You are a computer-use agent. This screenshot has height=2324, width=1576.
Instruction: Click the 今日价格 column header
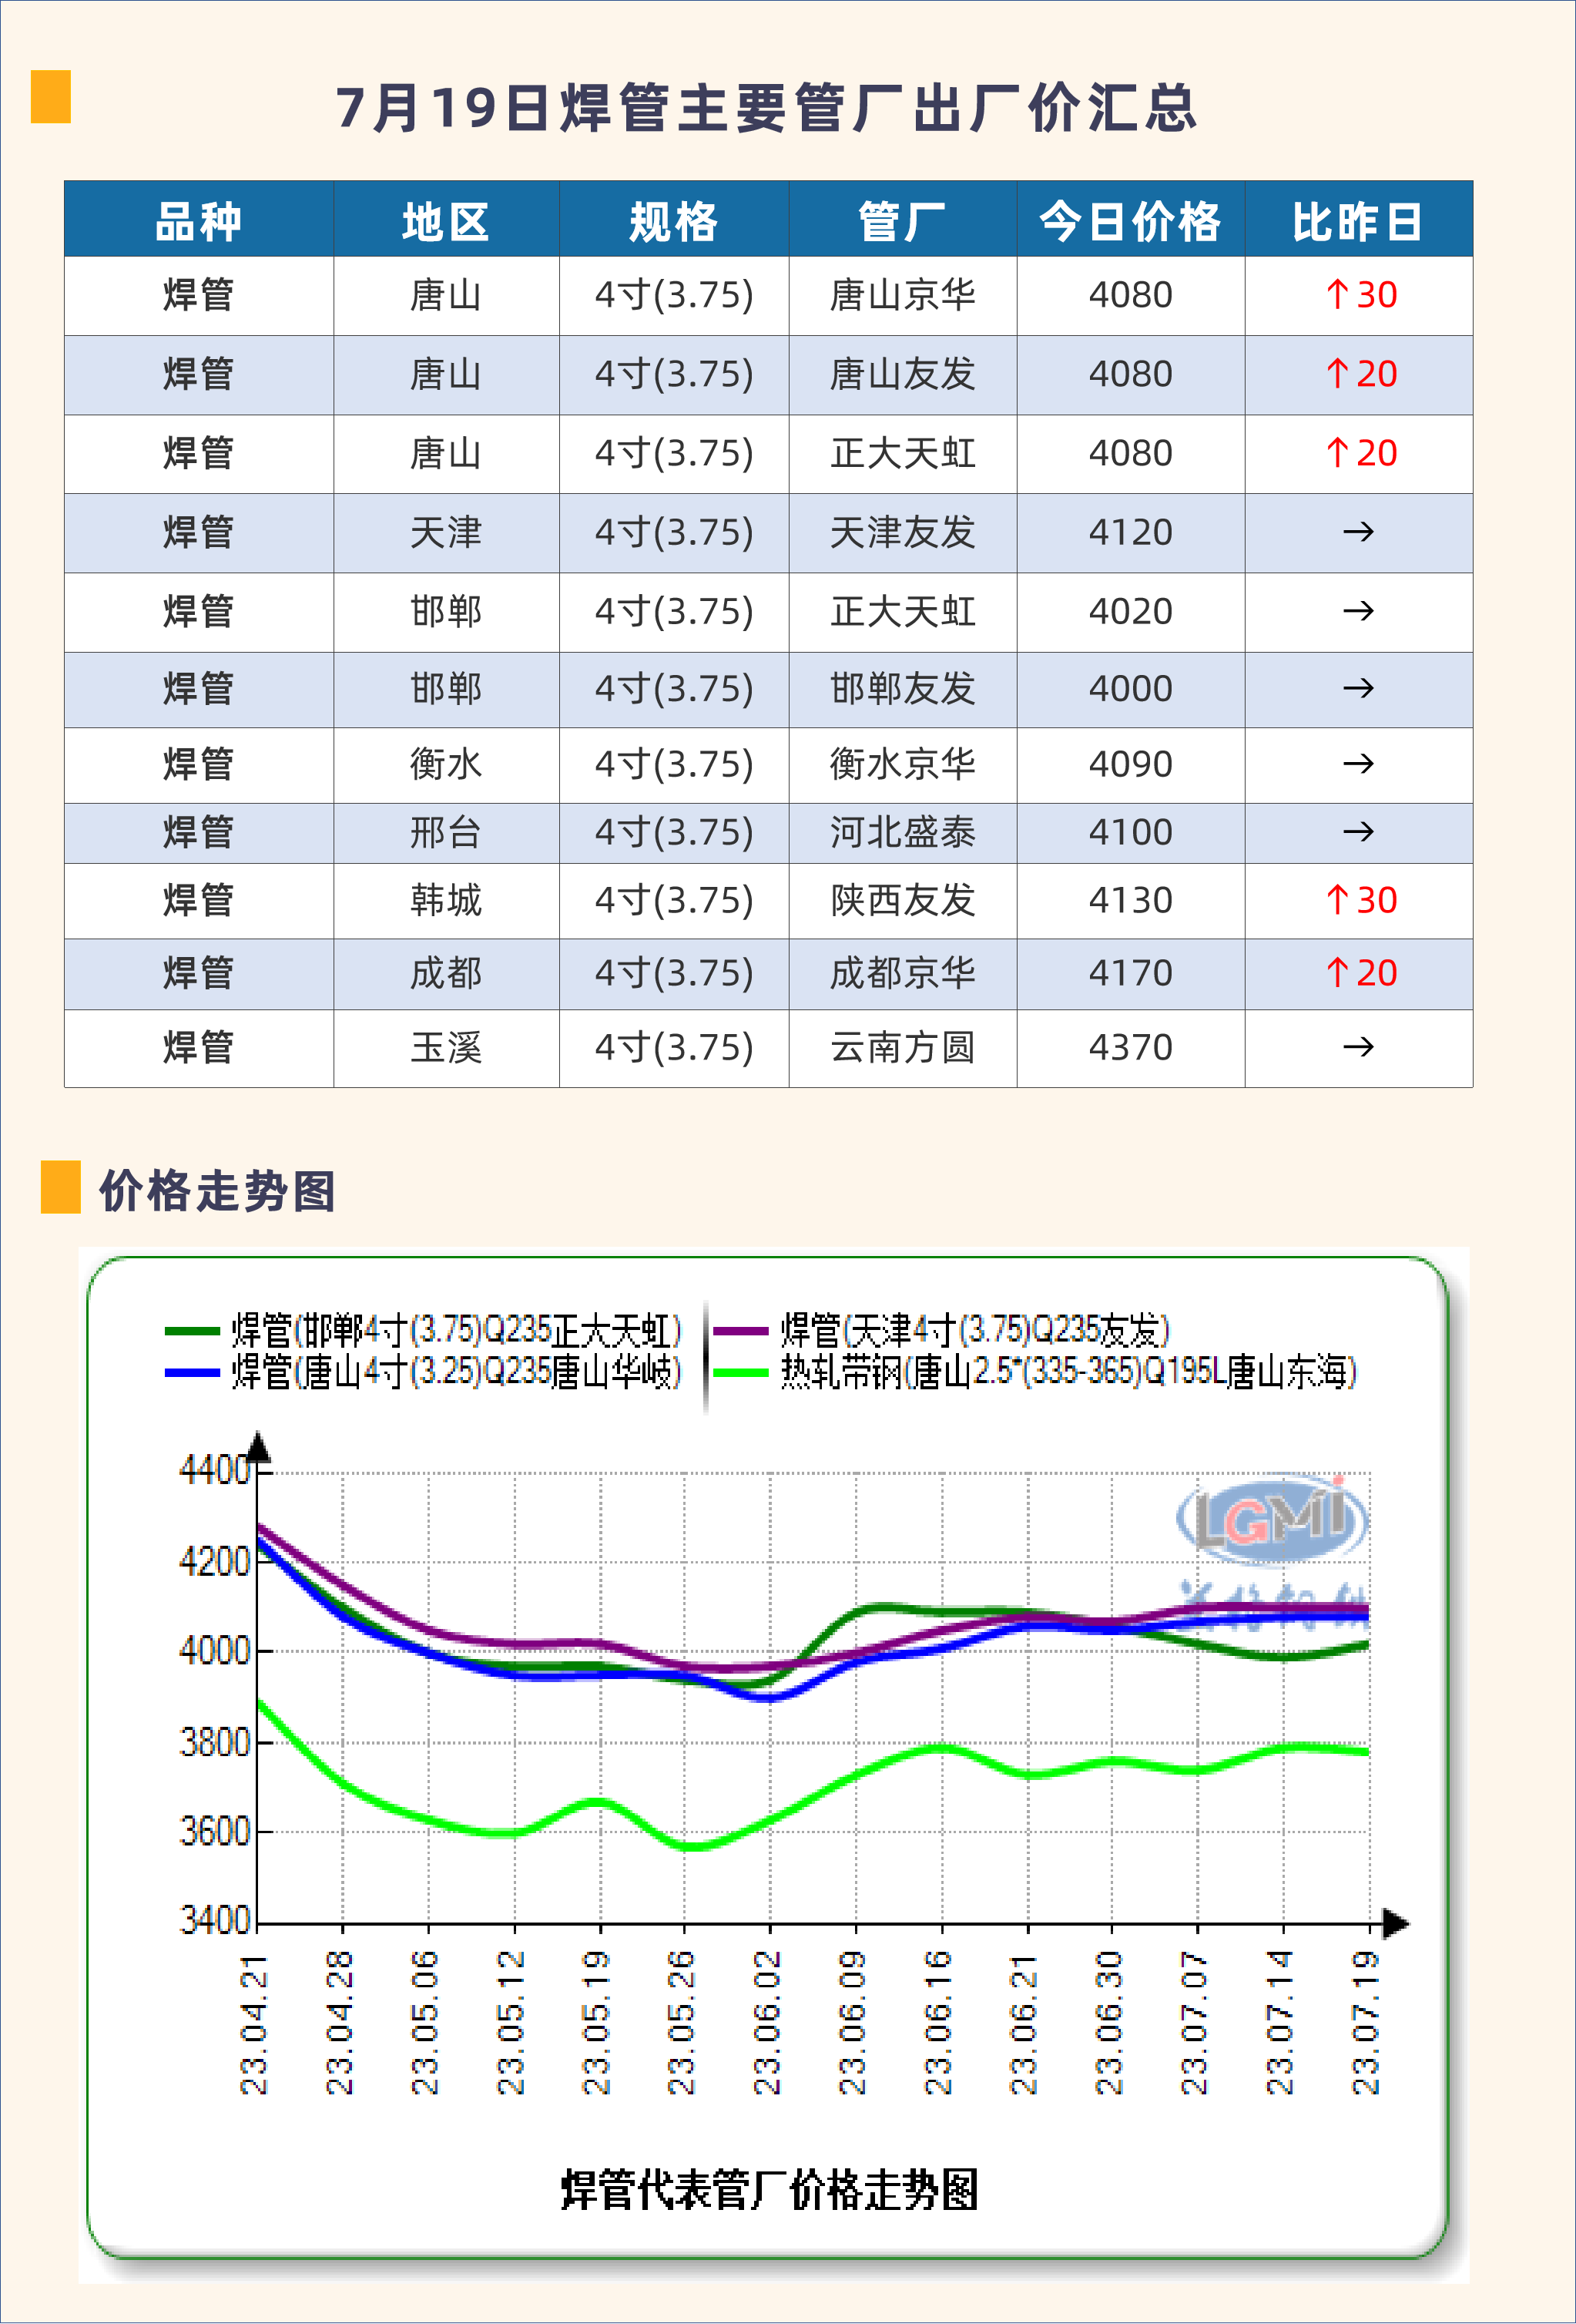1129,221
